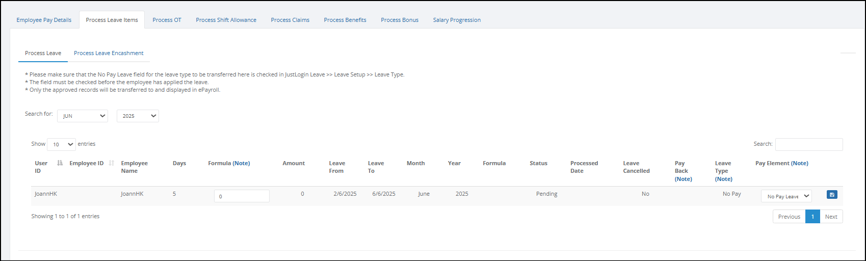Click the Formula Note link
This screenshot has width=866, height=261.
[241, 163]
